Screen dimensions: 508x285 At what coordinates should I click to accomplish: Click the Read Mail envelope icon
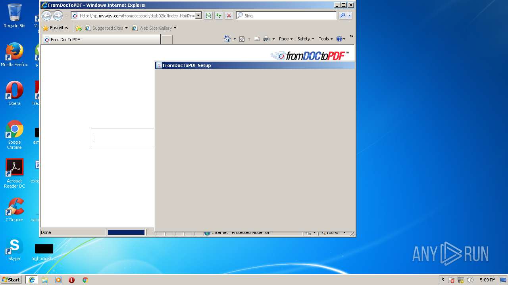[x=257, y=39]
